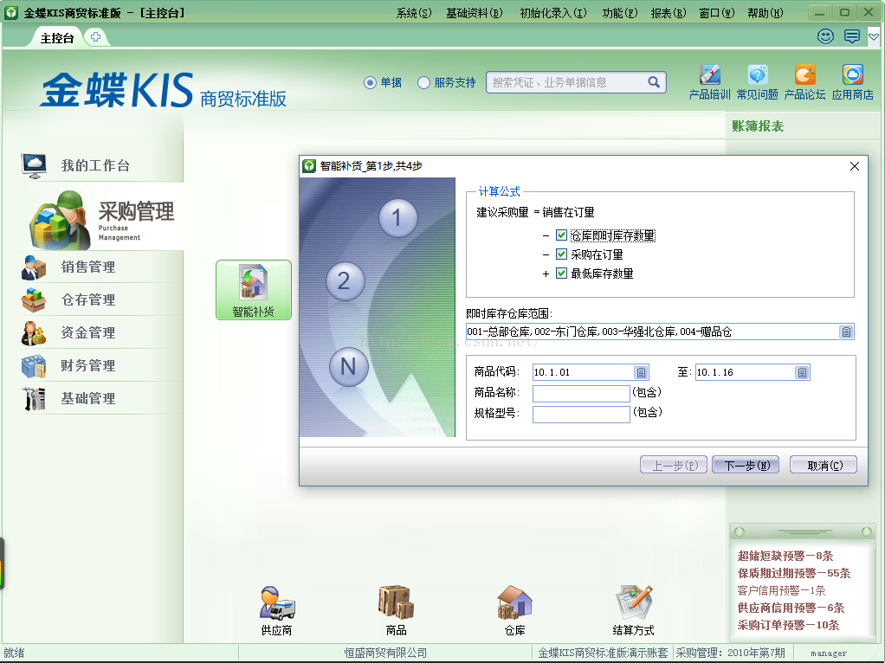Open the 应用商店 icon
The image size is (885, 663).
(852, 82)
